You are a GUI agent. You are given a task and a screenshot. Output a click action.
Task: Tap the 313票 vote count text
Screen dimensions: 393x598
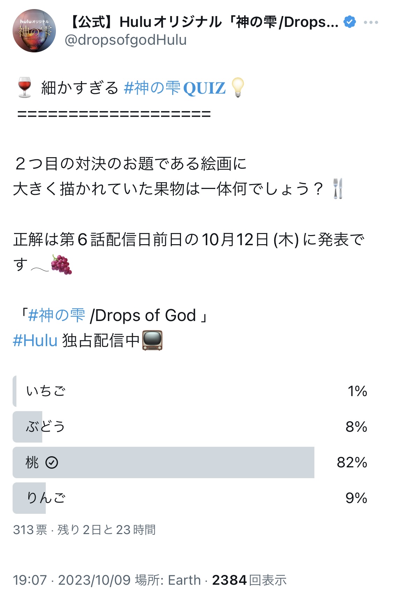pos(30,530)
